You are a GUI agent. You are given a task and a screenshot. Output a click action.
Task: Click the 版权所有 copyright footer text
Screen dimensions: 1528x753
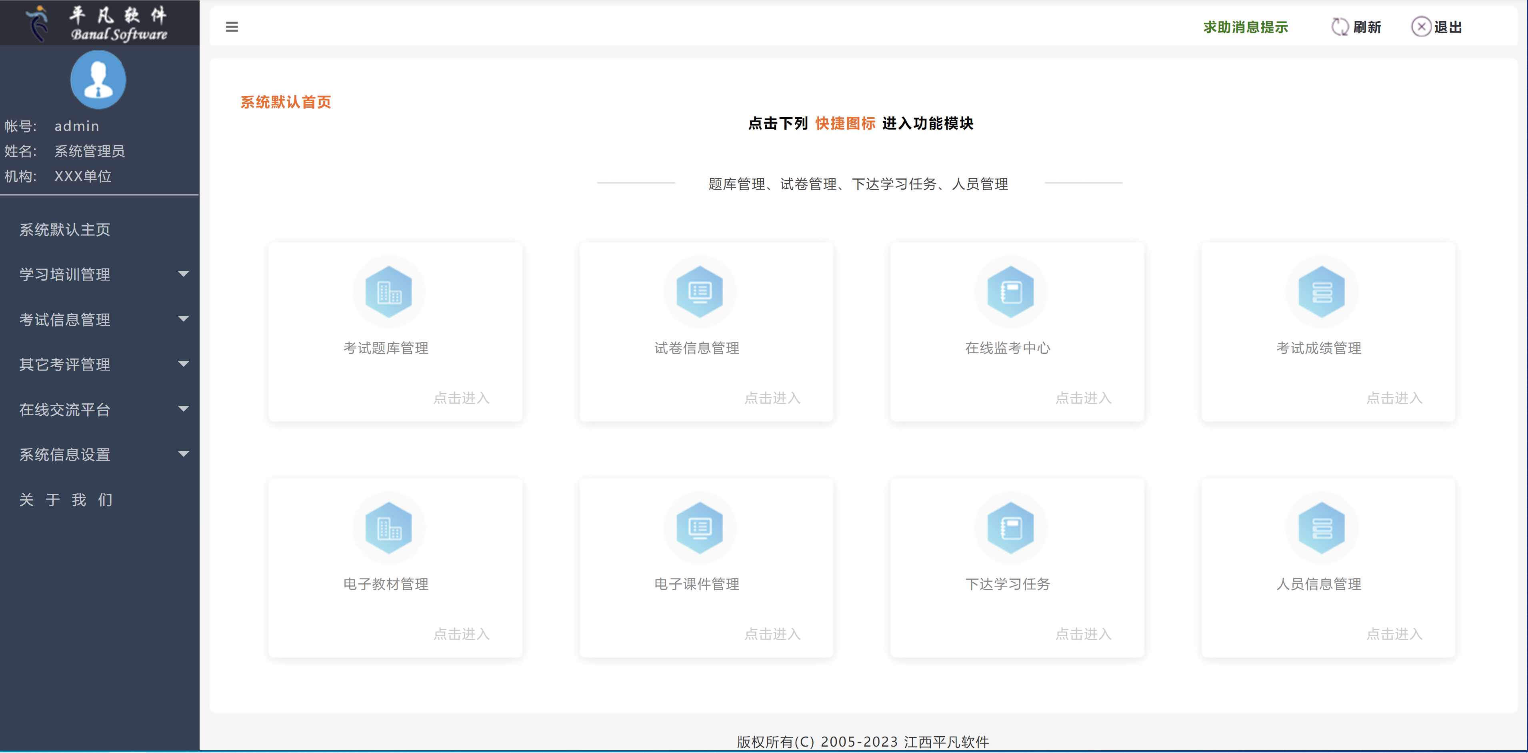click(x=863, y=742)
